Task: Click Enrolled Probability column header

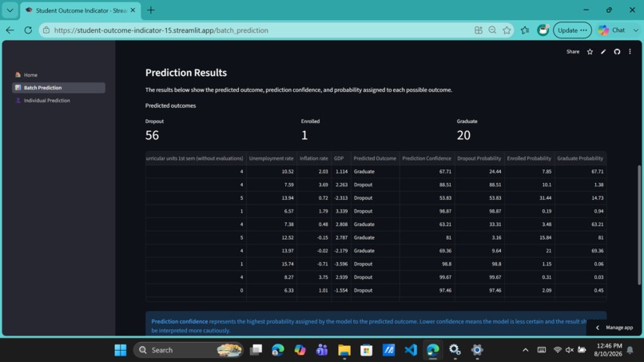Action: [x=529, y=158]
